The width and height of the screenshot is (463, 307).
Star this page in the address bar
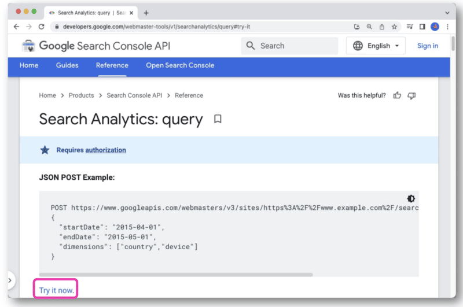pyautogui.click(x=394, y=27)
